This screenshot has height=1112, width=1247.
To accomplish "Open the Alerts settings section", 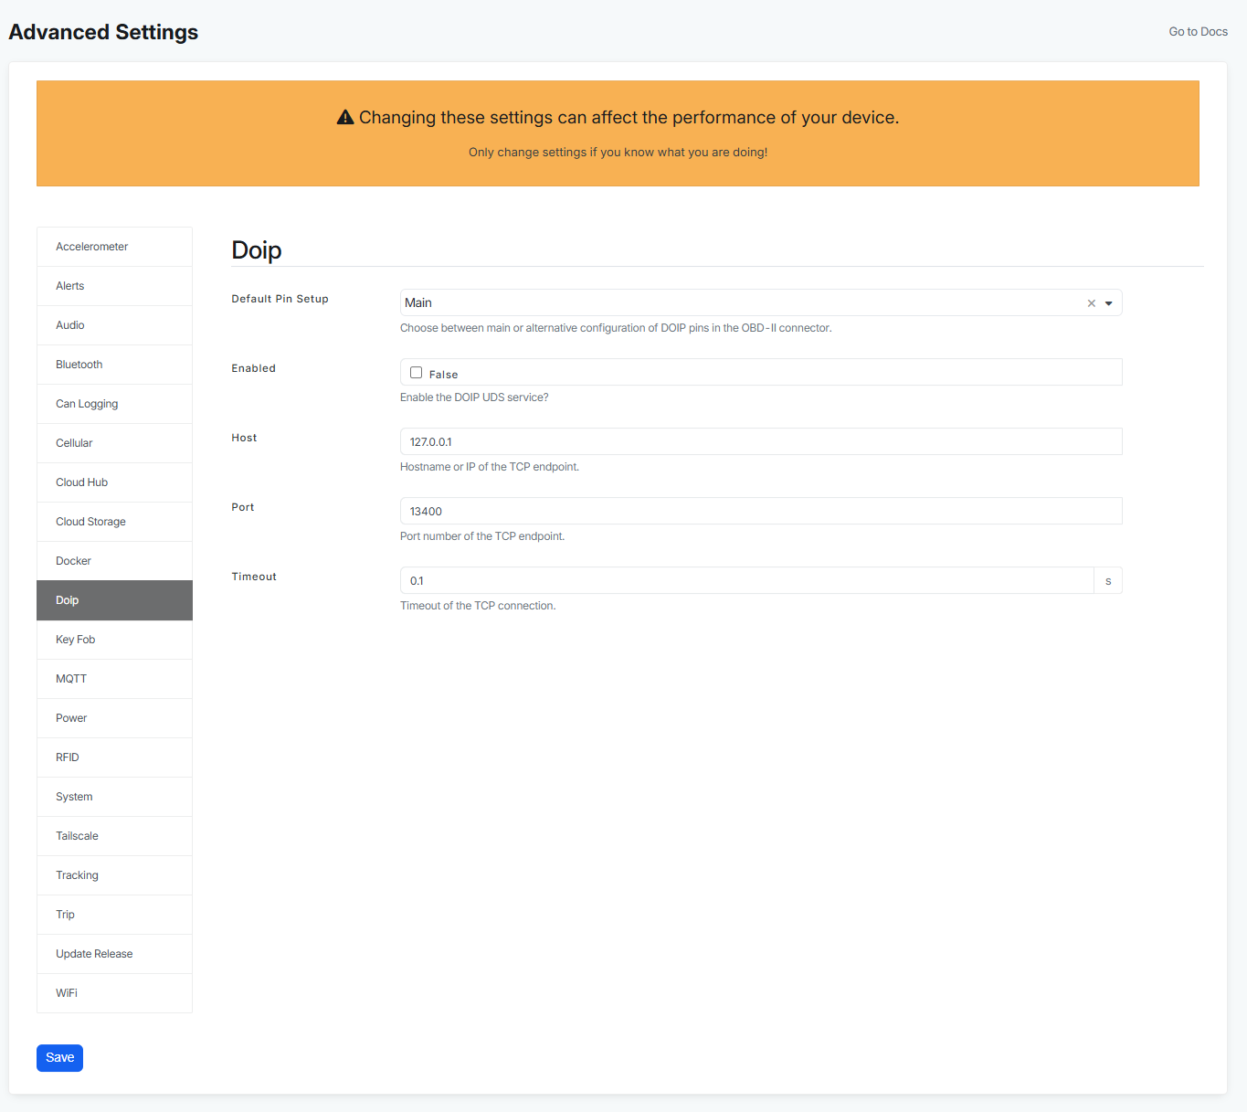I will pos(114,286).
